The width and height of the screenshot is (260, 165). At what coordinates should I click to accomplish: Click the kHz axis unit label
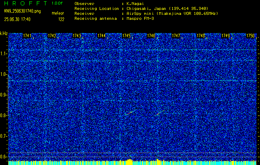(x=4, y=33)
